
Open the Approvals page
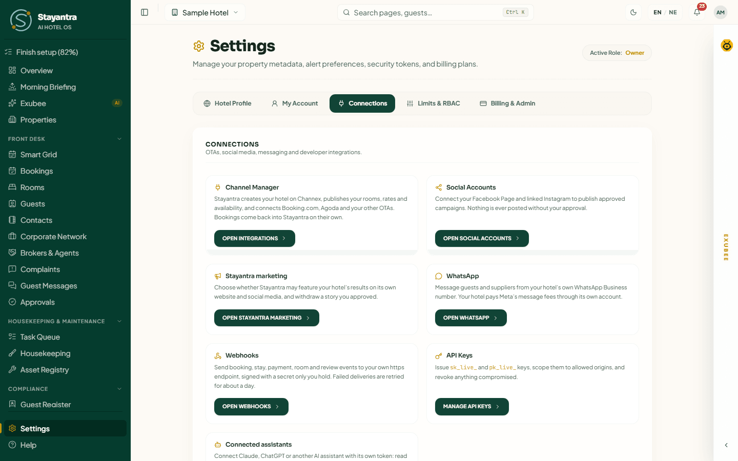coord(65,302)
